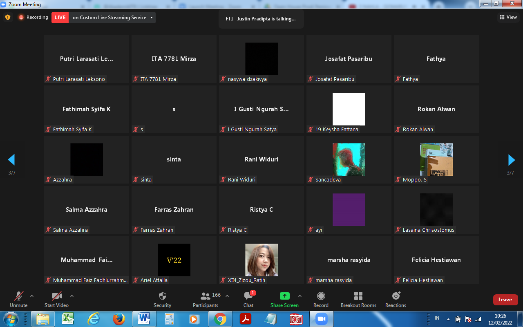Open the Custom Live Streaming Service dropdown
Screen dimensions: 523x327
152,18
